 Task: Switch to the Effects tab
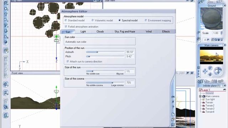[166, 32]
